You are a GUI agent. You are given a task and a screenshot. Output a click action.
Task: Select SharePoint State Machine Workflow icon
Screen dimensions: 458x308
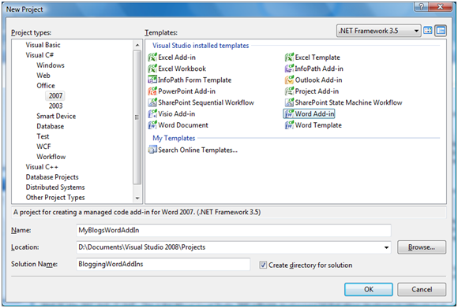(x=289, y=102)
